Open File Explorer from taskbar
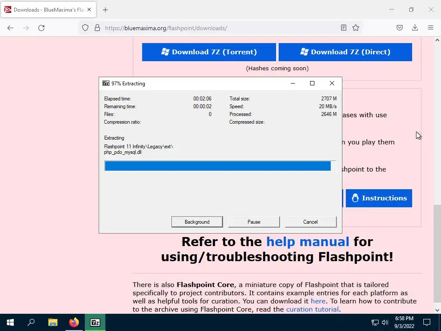This screenshot has width=441, height=331. coord(53,322)
